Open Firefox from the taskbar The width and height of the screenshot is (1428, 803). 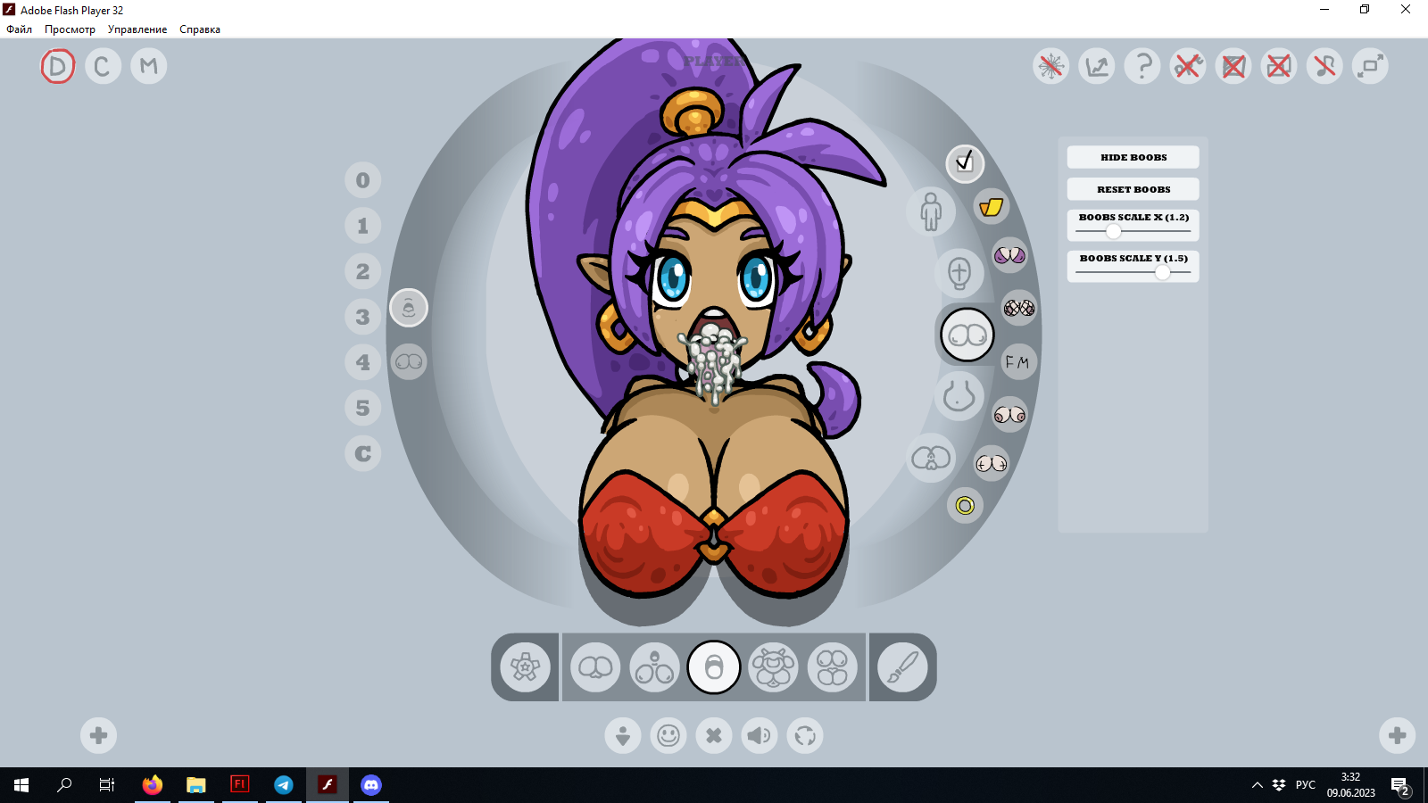pyautogui.click(x=153, y=785)
